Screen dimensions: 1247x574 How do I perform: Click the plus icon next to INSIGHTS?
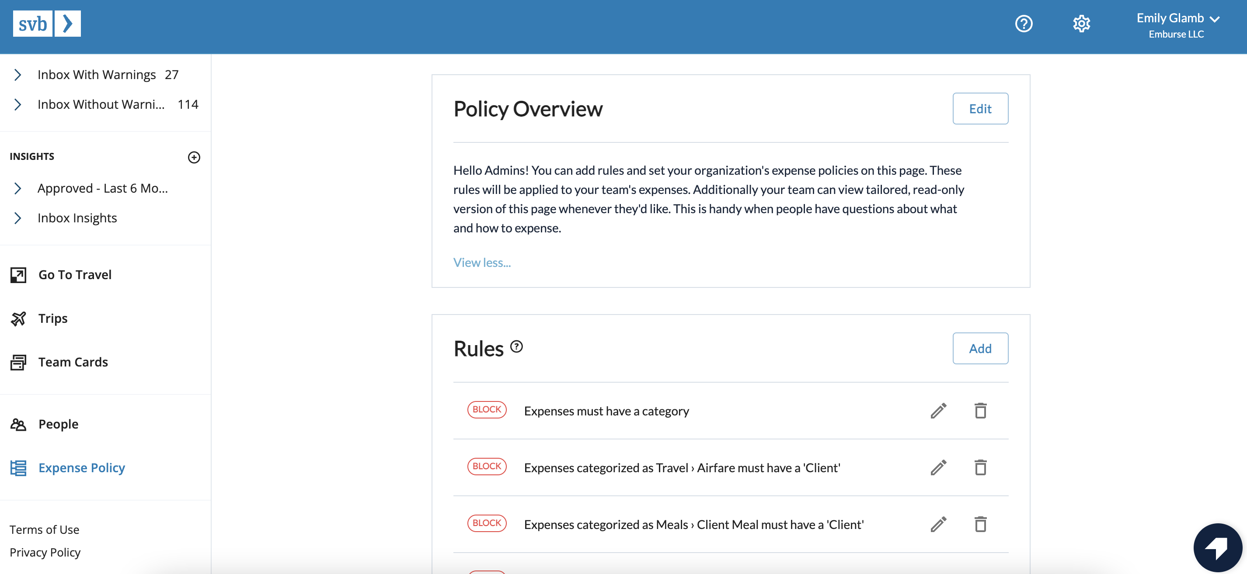point(194,157)
